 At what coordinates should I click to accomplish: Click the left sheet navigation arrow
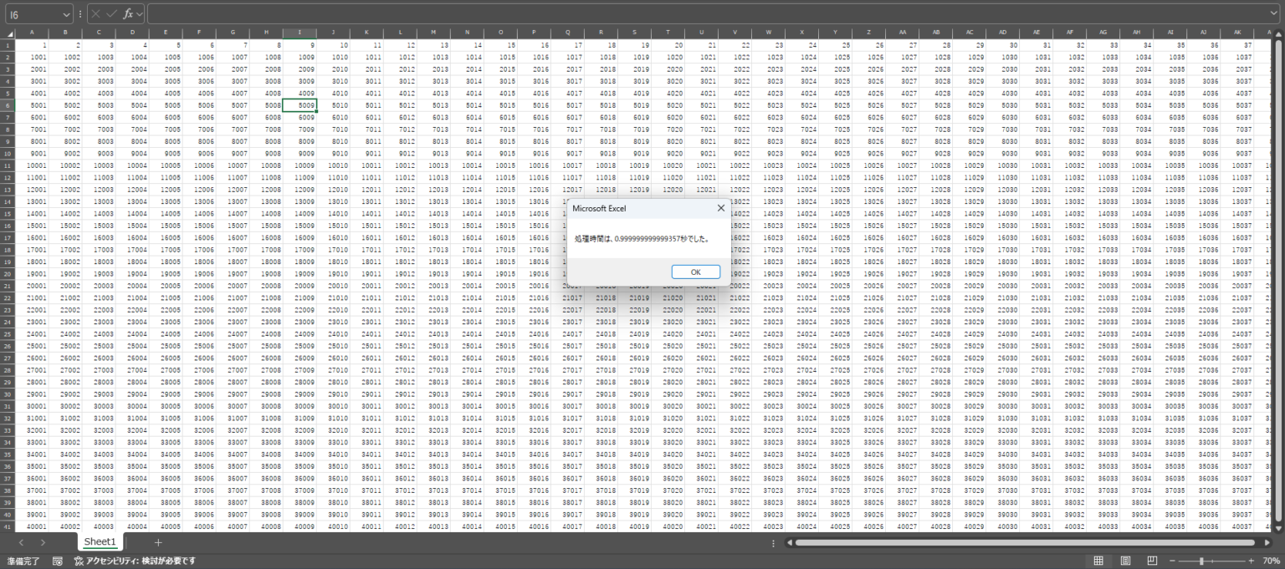20,541
